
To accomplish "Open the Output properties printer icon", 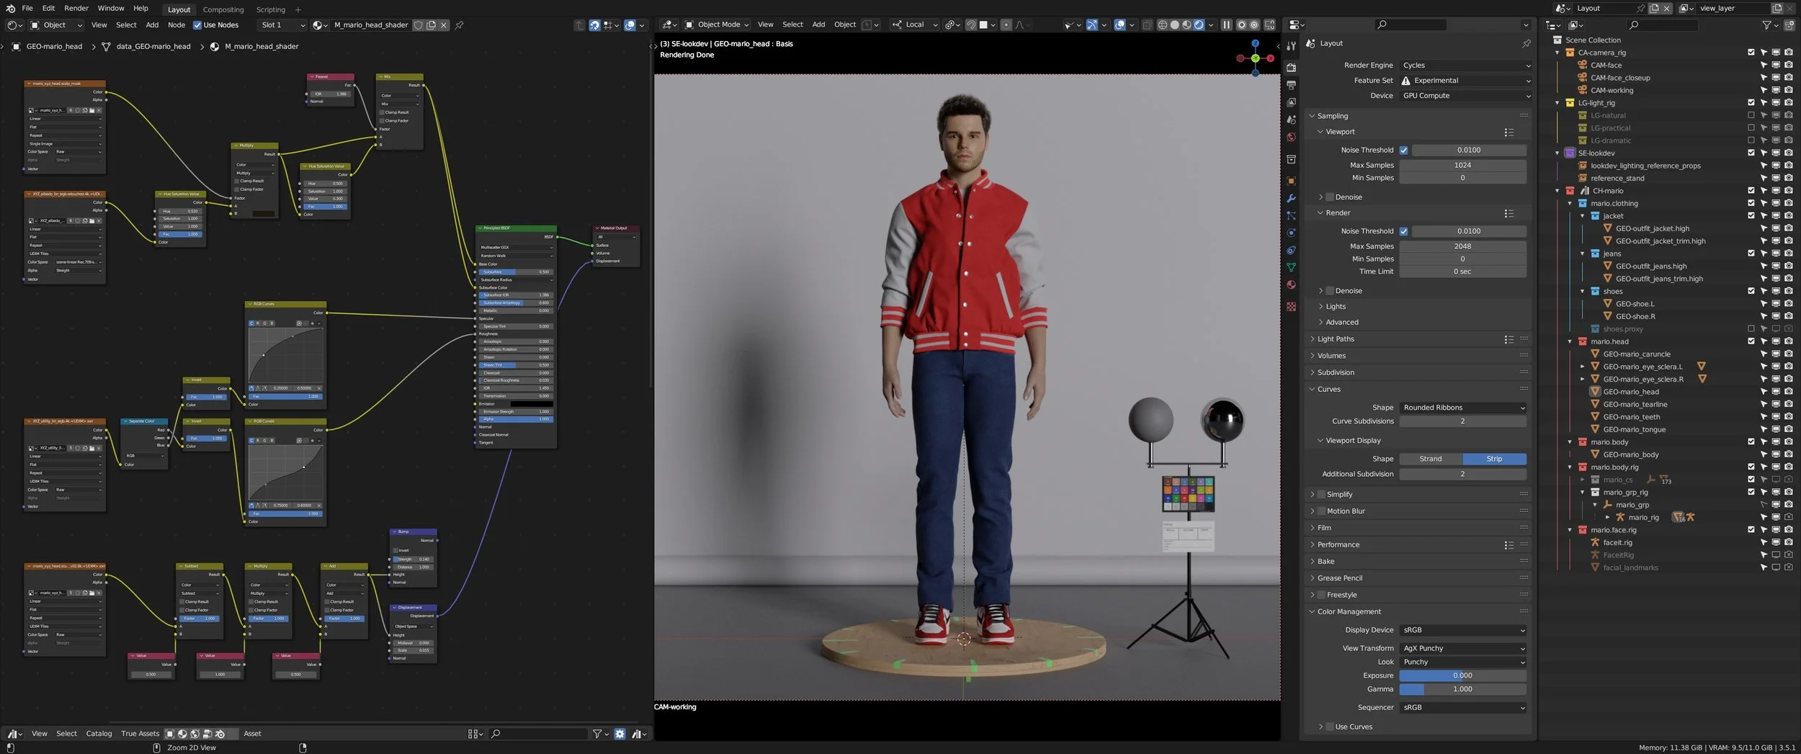I will click(x=1291, y=85).
